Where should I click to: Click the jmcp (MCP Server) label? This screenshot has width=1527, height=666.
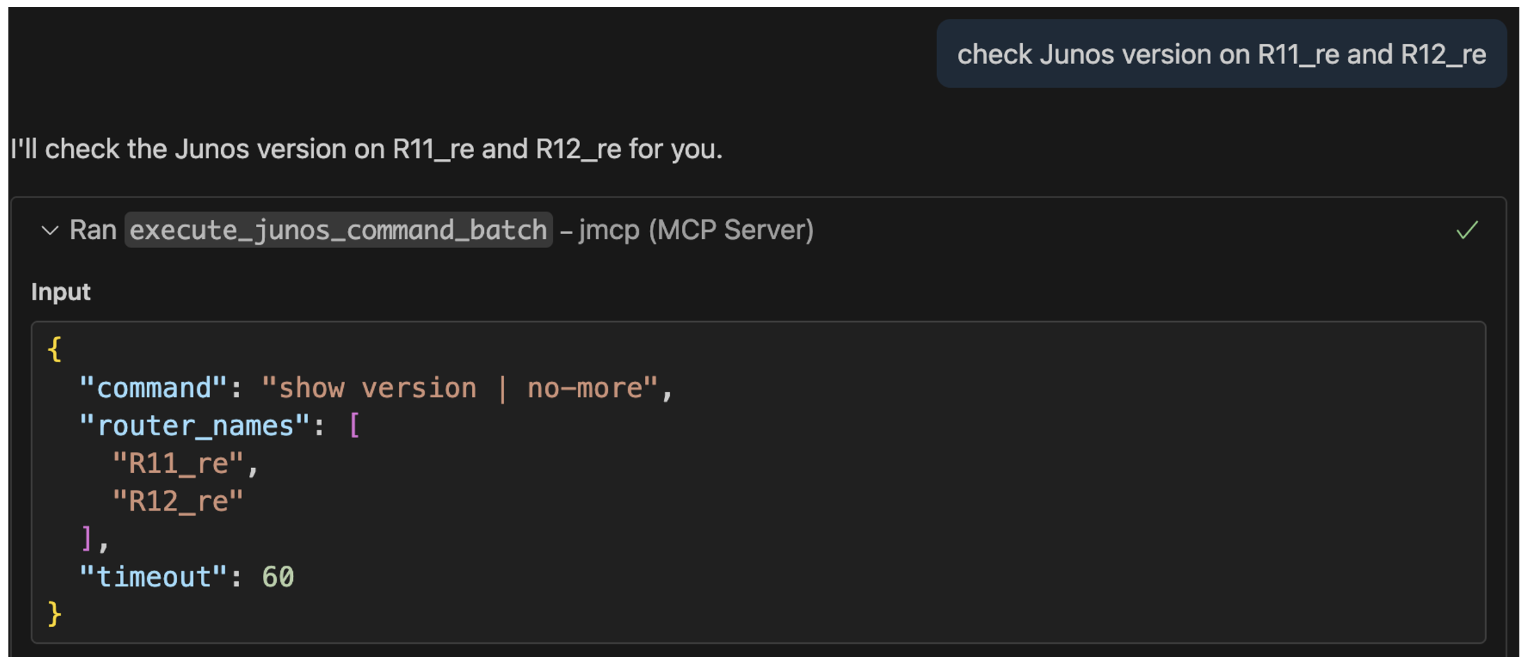pyautogui.click(x=696, y=231)
